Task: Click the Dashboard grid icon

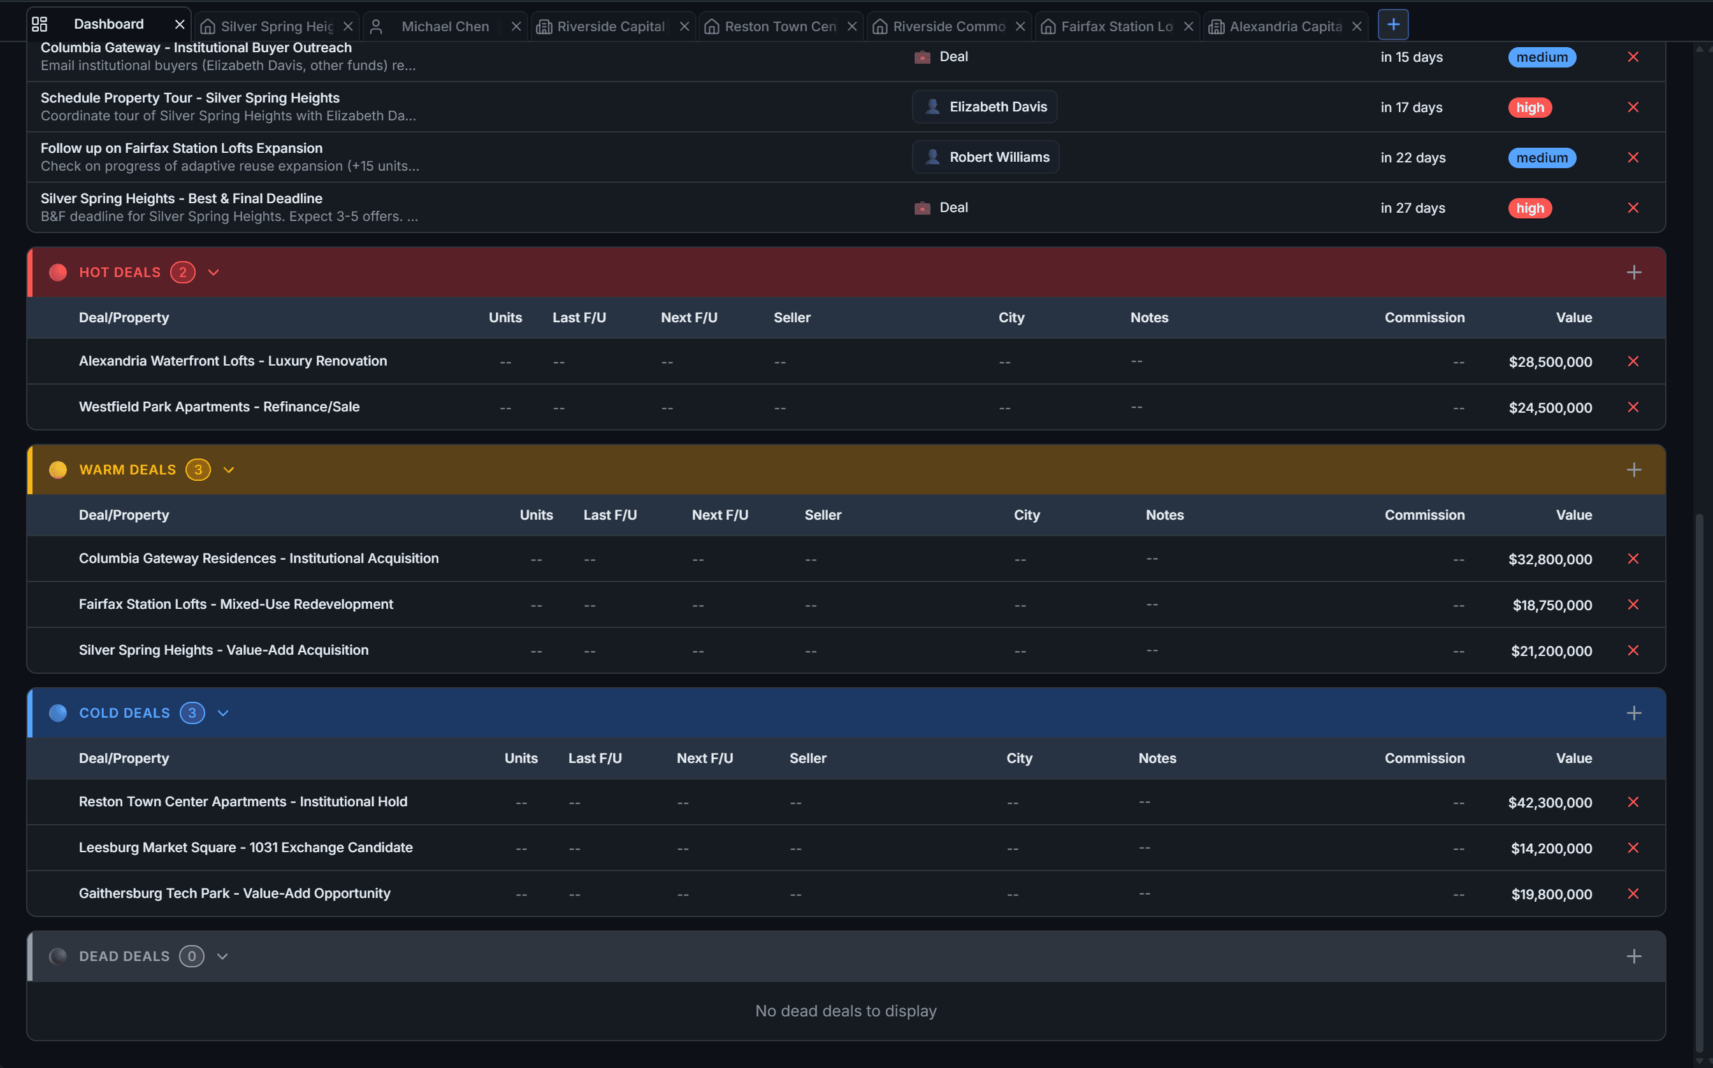Action: [x=40, y=25]
